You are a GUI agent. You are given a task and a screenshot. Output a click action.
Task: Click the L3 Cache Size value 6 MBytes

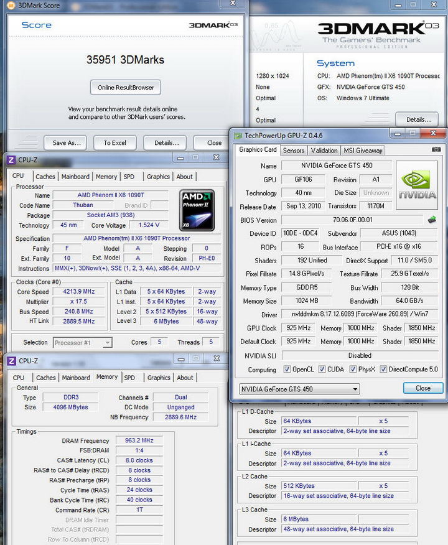(319, 519)
